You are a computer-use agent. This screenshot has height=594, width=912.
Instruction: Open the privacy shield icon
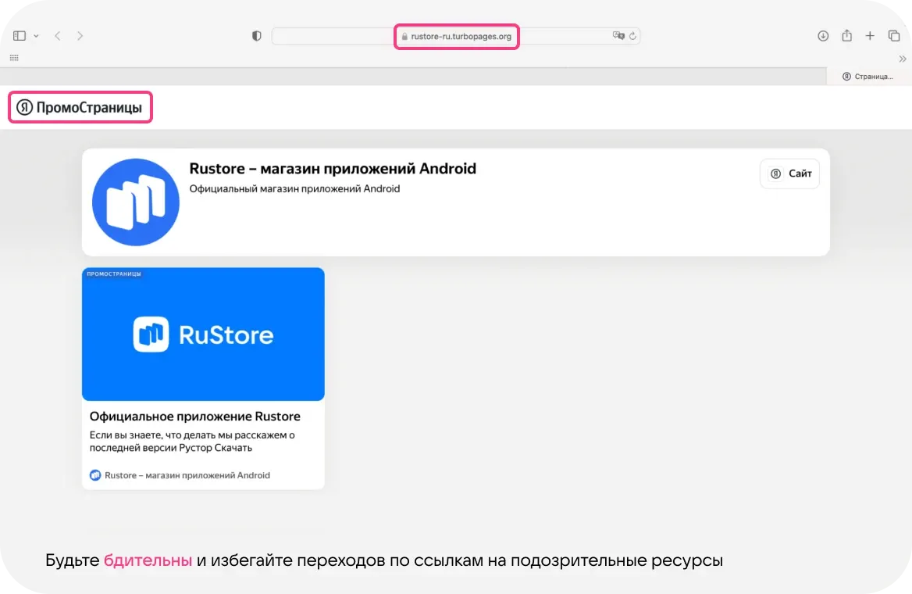click(x=256, y=35)
